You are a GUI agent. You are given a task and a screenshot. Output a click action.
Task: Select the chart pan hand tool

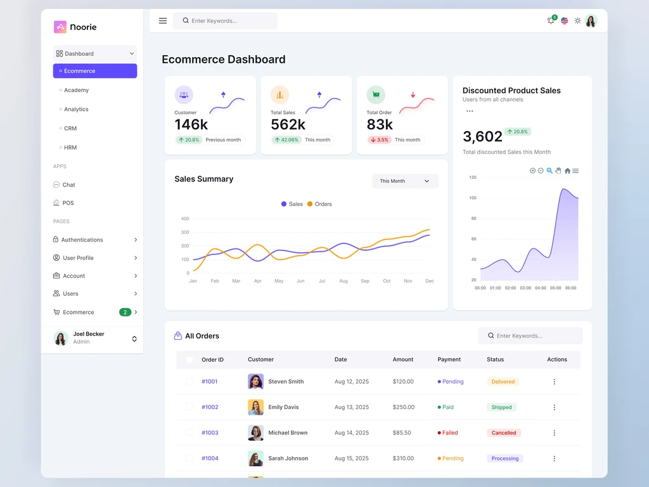tap(558, 171)
